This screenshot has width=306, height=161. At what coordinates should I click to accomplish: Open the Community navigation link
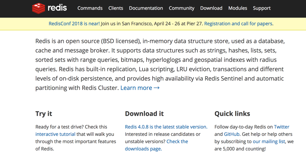181,8
